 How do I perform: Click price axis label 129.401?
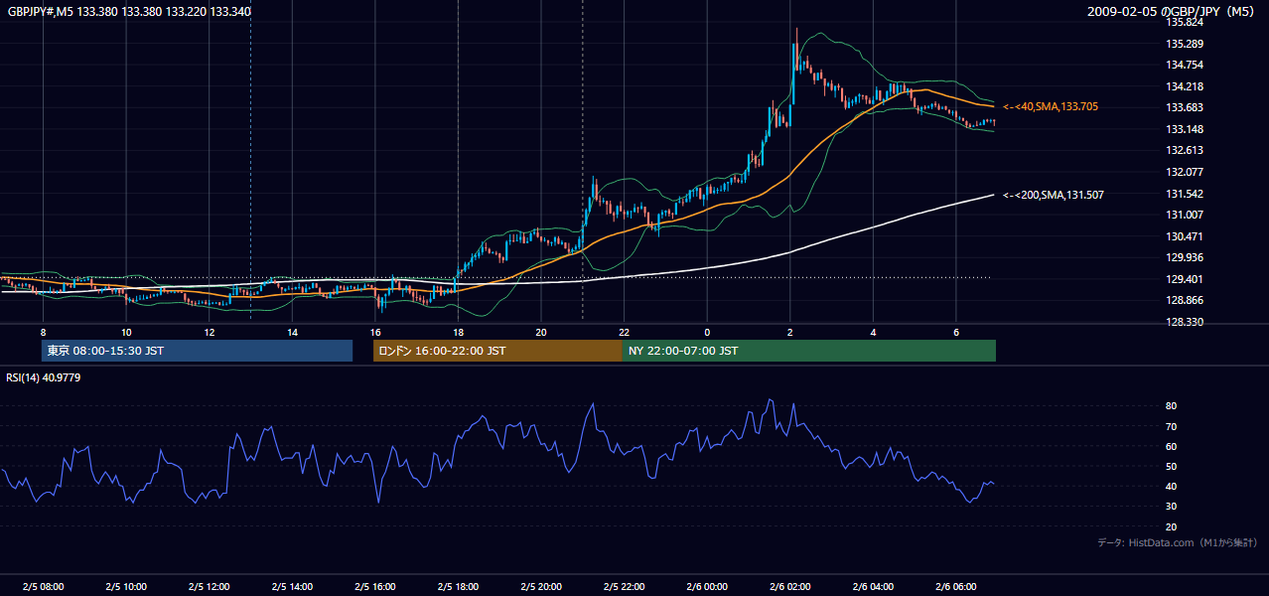point(1183,279)
